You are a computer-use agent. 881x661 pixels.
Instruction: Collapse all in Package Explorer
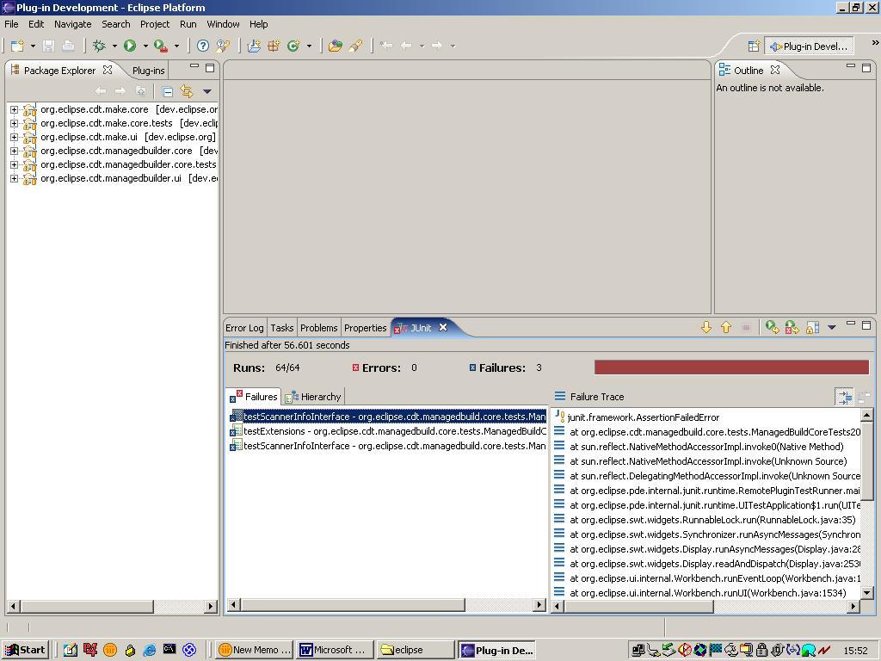[x=168, y=91]
